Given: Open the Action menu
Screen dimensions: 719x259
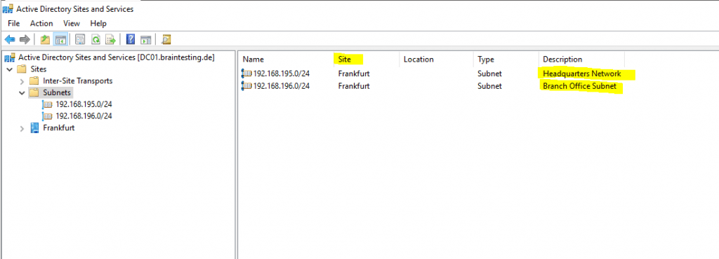Looking at the screenshot, I should click(41, 23).
